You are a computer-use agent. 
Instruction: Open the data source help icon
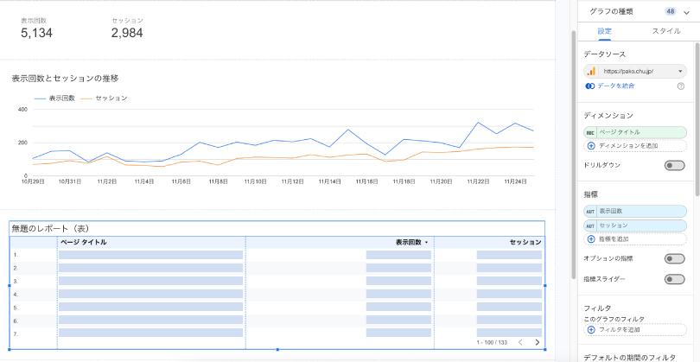coord(681,86)
